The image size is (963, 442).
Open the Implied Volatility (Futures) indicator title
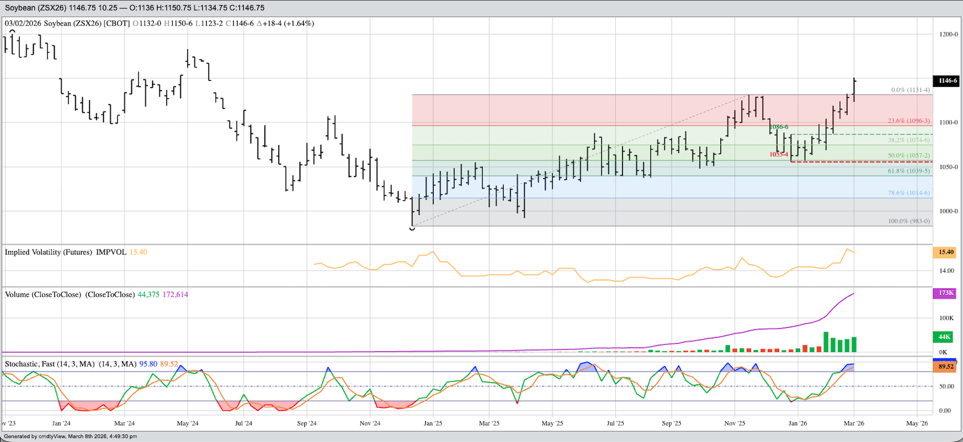tap(48, 252)
